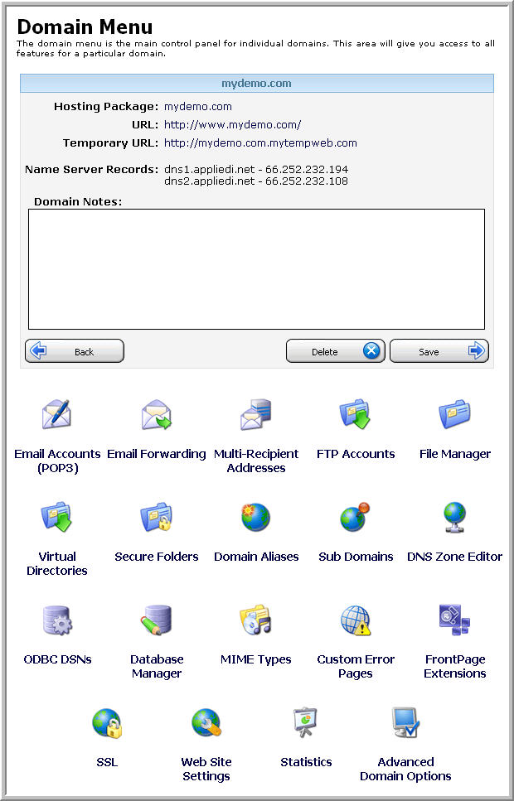514x801 pixels.
Task: Click inside the Domain Notes text area
Action: coord(256,269)
